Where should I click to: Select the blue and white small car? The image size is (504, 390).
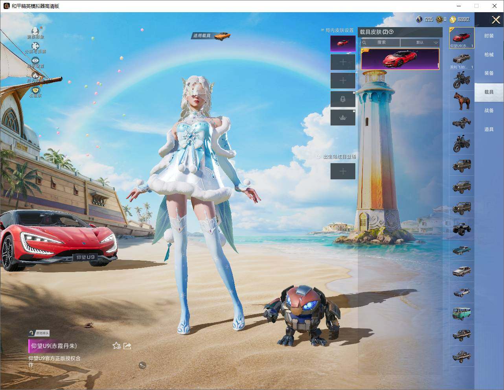pos(462,292)
